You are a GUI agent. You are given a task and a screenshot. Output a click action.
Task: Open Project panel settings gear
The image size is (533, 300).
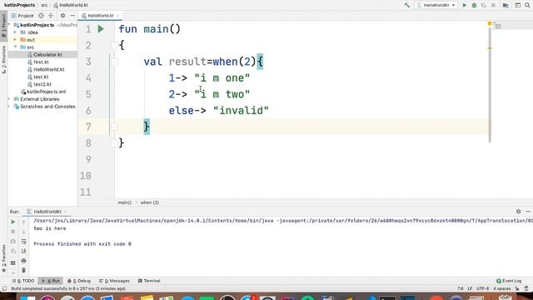[x=62, y=16]
